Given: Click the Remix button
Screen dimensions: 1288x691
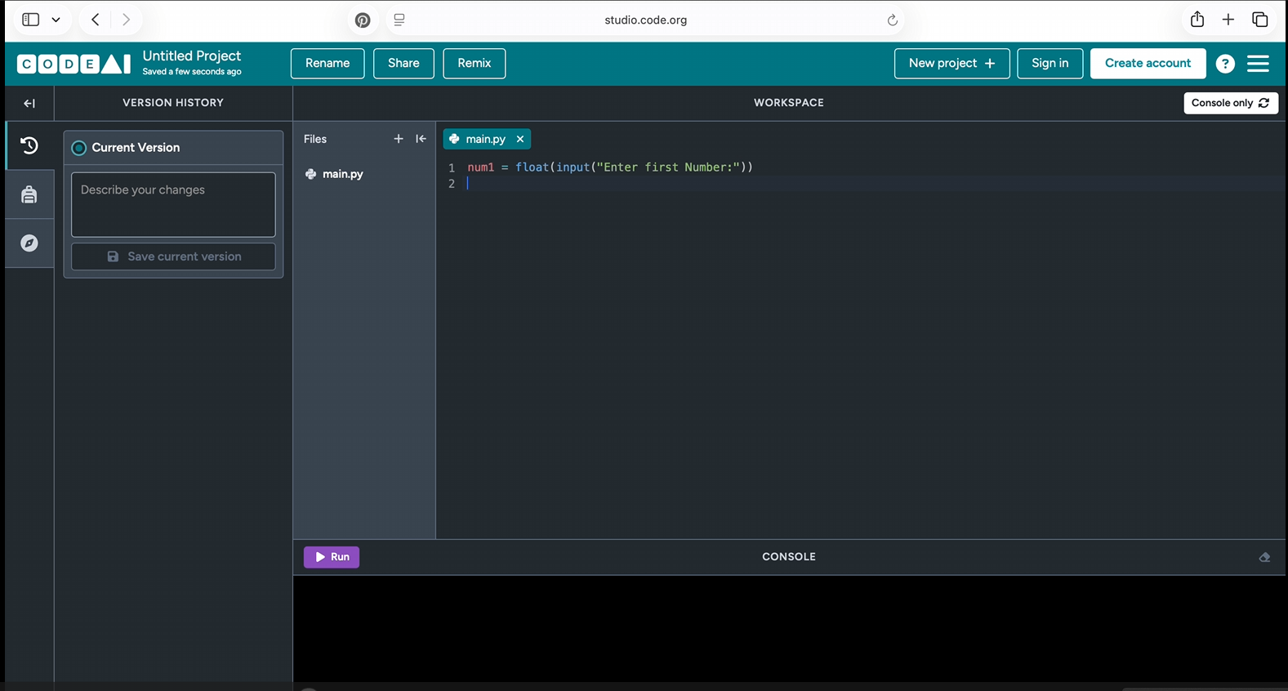Looking at the screenshot, I should pyautogui.click(x=475, y=63).
